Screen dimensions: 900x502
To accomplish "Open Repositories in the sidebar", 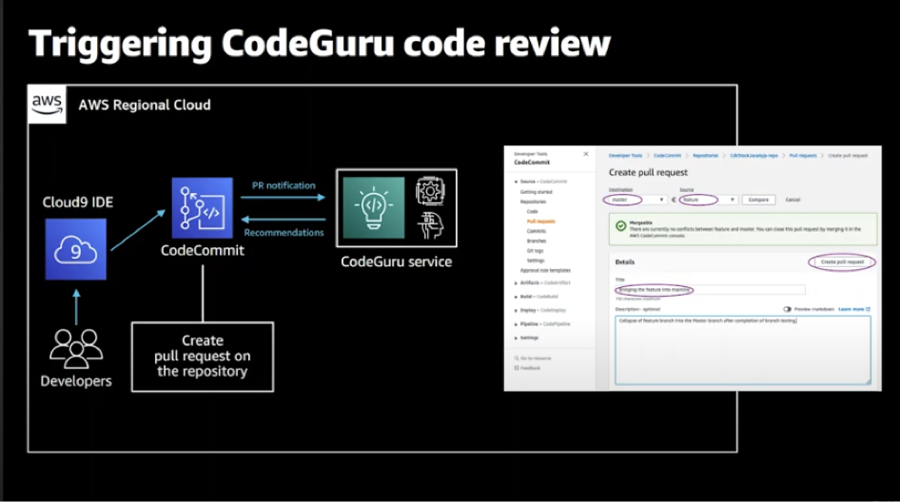I will (533, 202).
